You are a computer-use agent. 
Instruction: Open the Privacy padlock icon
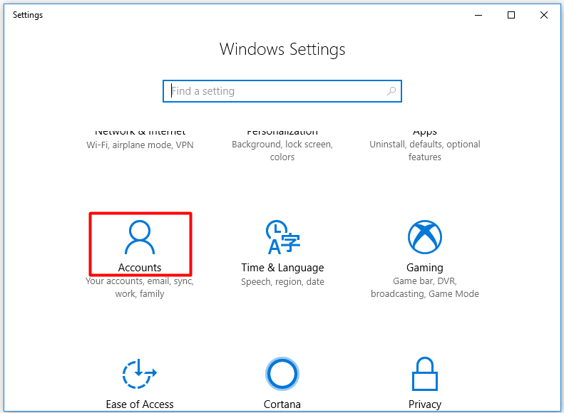425,374
